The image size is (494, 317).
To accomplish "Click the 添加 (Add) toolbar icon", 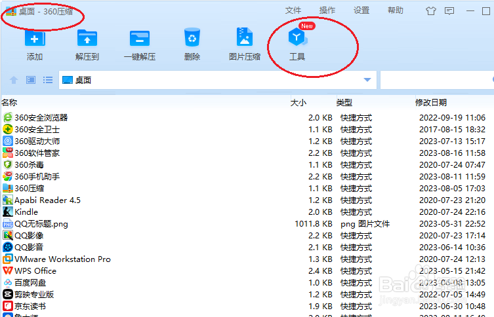I will pyautogui.click(x=35, y=39).
